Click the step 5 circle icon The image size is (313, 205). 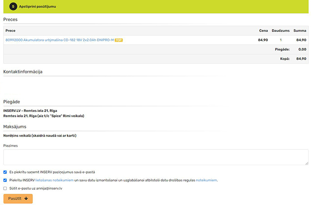click(13, 7)
